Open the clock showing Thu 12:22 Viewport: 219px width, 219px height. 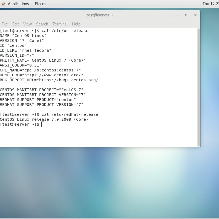(x=211, y=4)
